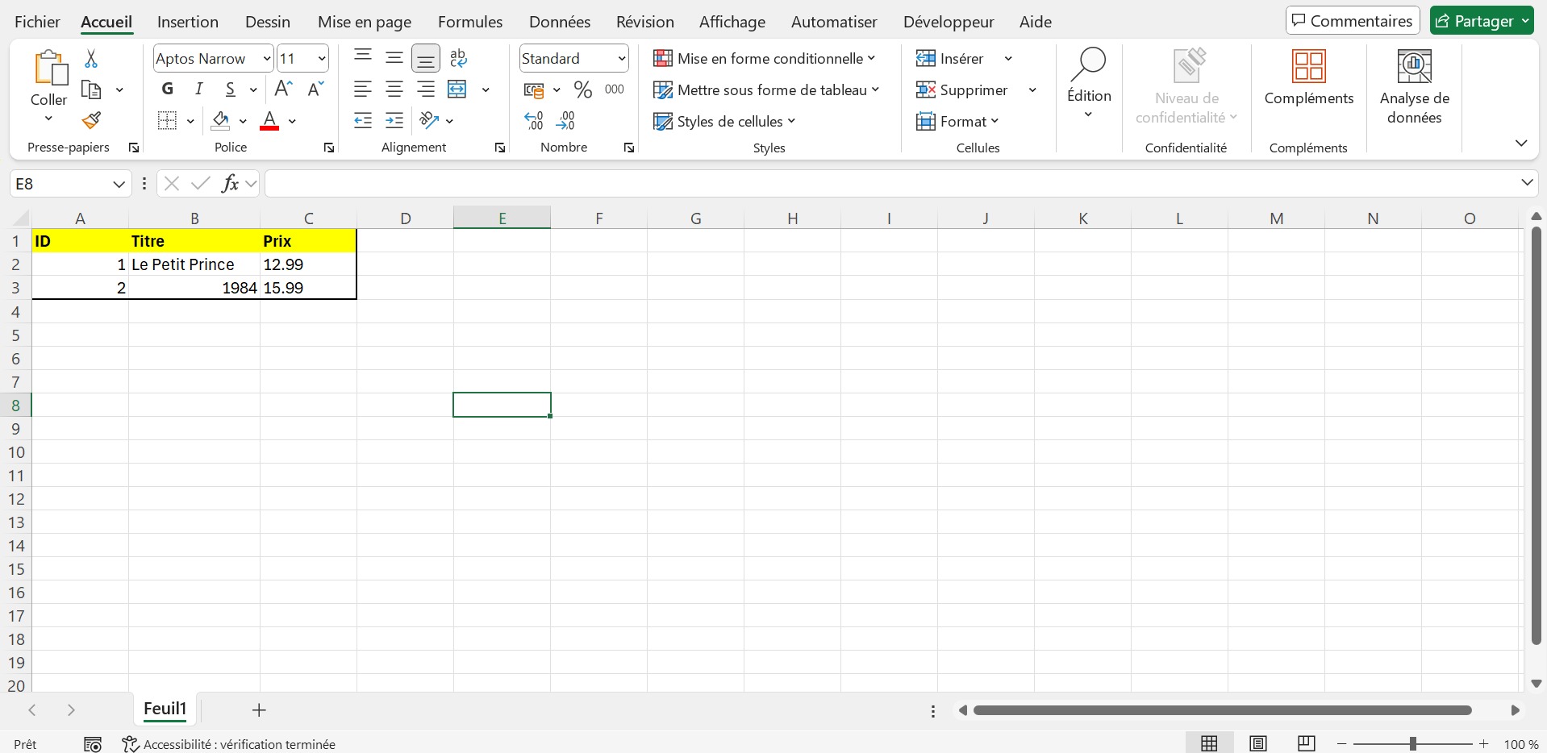Select cell B2 Le Petit Prince

pyautogui.click(x=194, y=264)
